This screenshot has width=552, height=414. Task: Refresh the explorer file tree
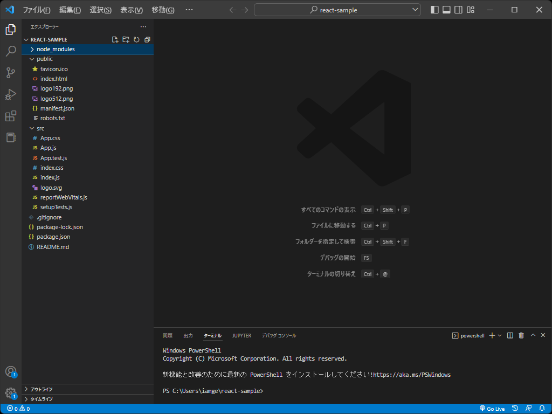point(136,39)
